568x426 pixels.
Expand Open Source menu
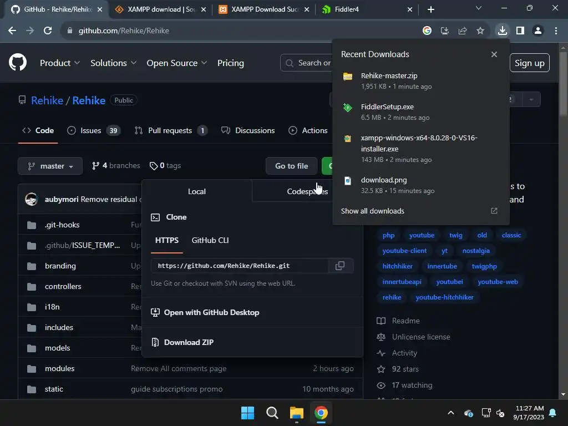[177, 63]
